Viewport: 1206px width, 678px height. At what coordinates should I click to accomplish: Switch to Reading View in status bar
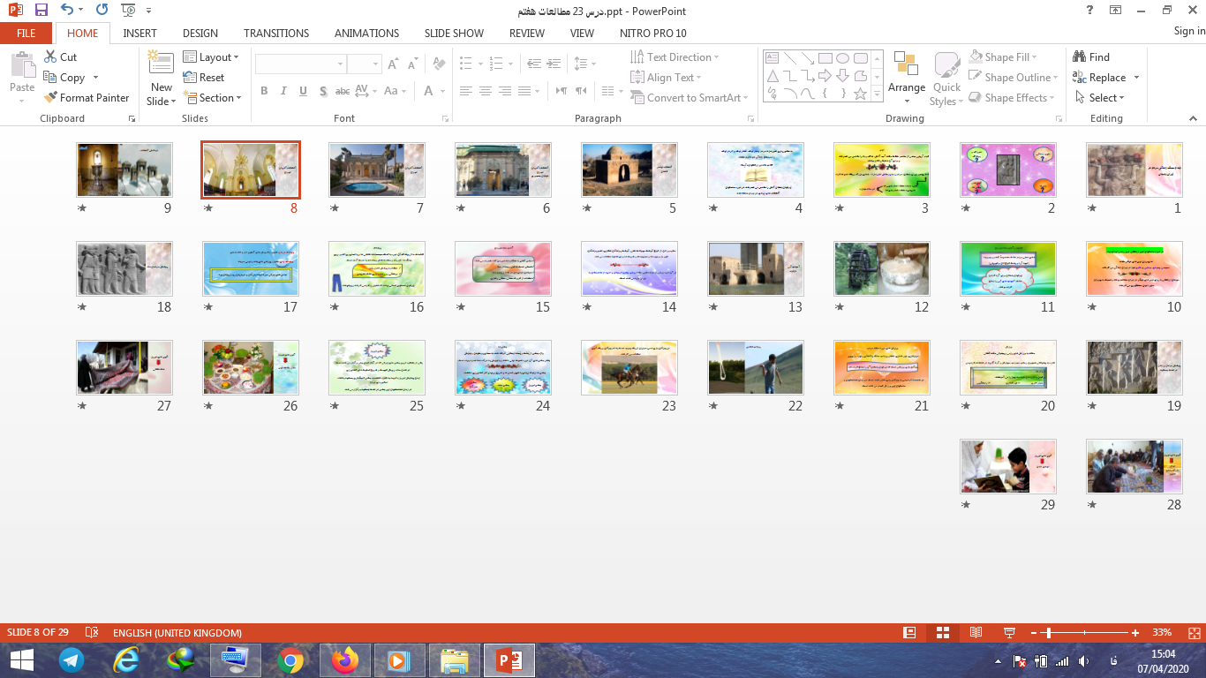(x=976, y=633)
